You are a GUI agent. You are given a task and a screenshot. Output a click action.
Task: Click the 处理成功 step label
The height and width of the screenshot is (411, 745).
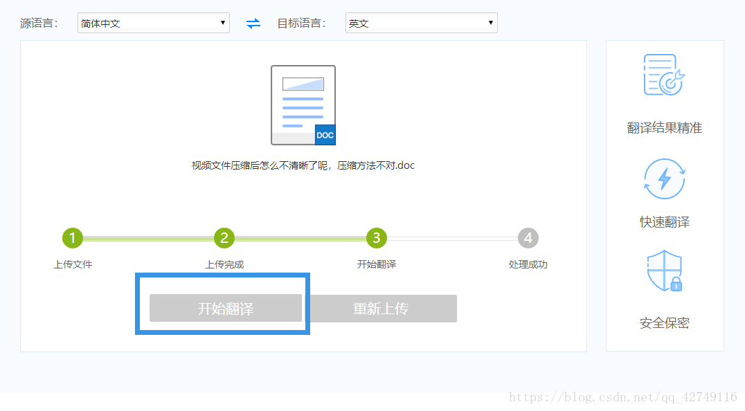528,264
